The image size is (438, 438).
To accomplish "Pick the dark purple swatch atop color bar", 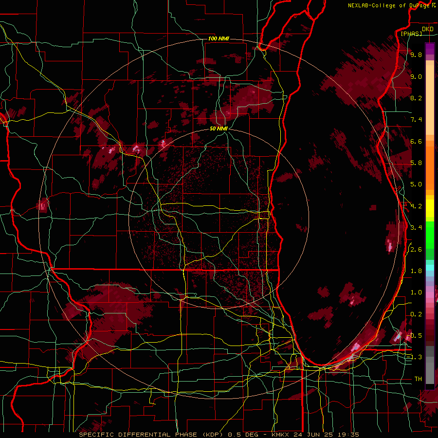I will tap(430, 49).
